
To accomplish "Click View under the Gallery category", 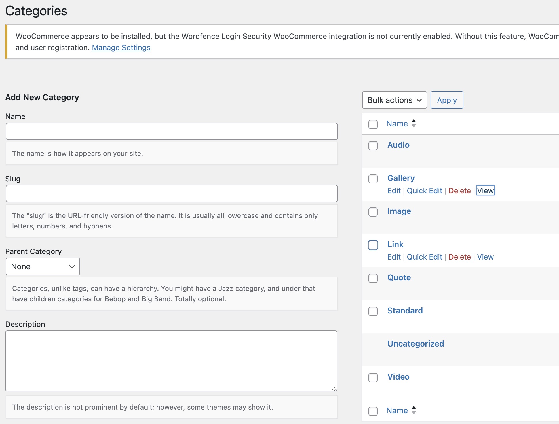I will (x=485, y=191).
